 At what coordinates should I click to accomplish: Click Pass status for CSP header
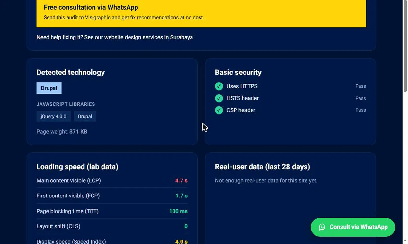[360, 110]
